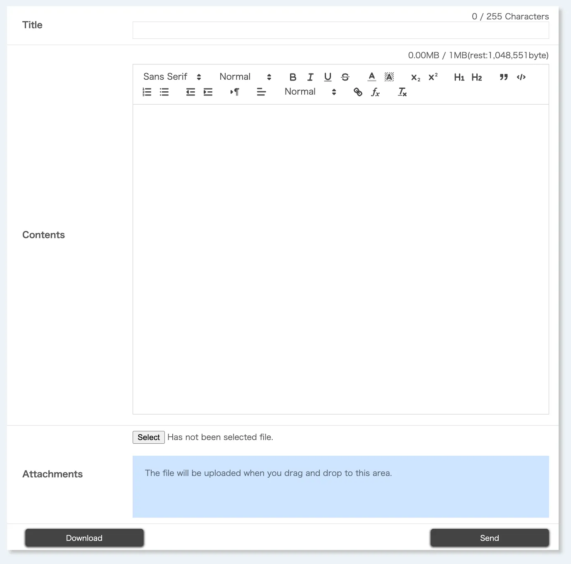Screen dimensions: 571x564
Task: Clear text formatting with Tx icon
Action: coord(402,92)
